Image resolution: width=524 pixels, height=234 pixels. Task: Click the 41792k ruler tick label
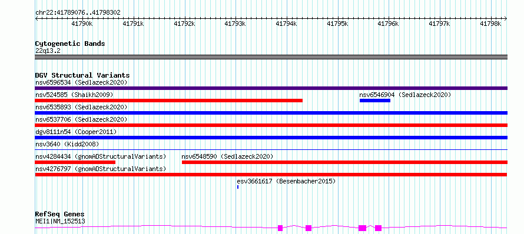click(x=184, y=24)
